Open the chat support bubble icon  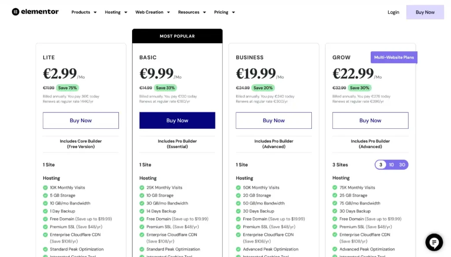tap(434, 242)
